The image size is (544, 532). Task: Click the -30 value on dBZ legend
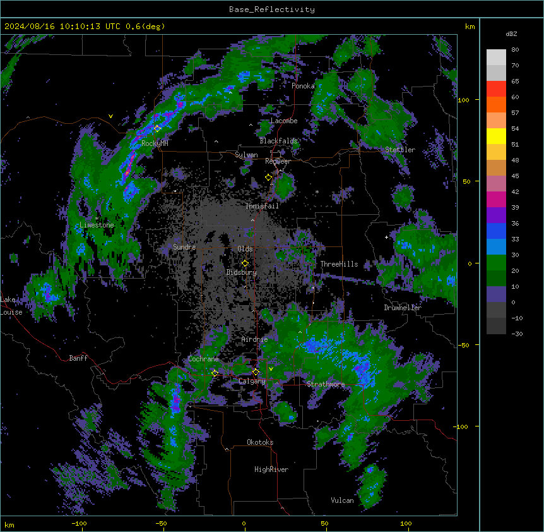coord(517,334)
